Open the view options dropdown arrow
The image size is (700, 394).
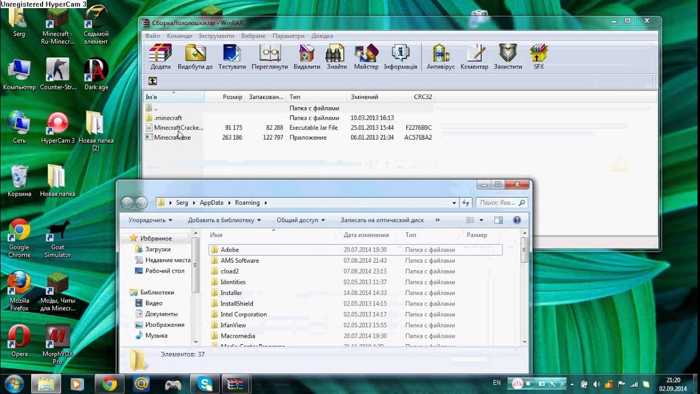pyautogui.click(x=481, y=220)
